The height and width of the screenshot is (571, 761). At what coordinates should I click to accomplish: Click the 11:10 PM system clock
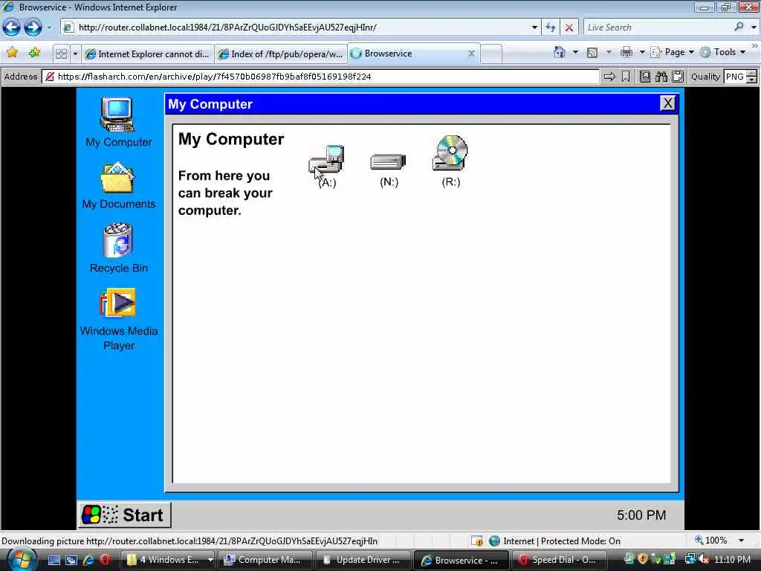[x=732, y=560]
